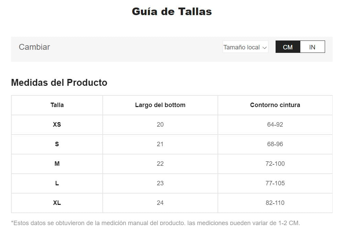This screenshot has width=345, height=232.
Task: Click the waist value 82-110
Action: (x=275, y=203)
